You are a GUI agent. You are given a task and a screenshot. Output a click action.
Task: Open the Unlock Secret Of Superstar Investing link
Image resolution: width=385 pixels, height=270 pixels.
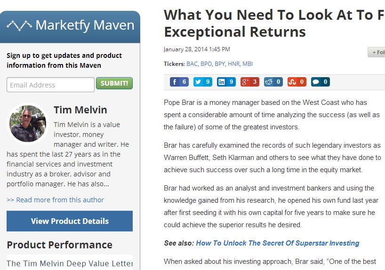point(277,243)
